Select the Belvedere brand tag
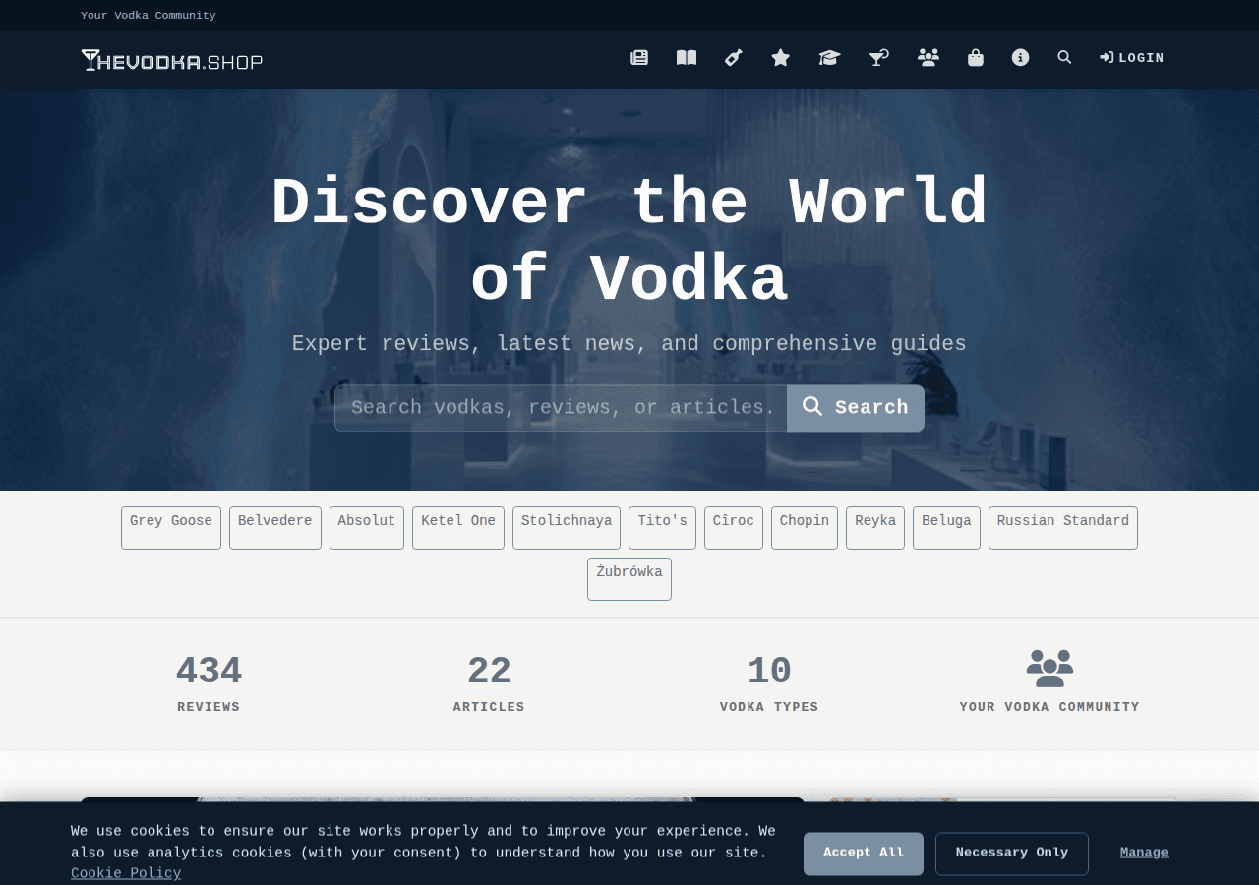1259x885 pixels. tap(275, 528)
